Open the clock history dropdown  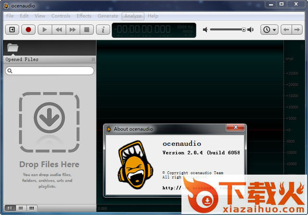(x=269, y=30)
